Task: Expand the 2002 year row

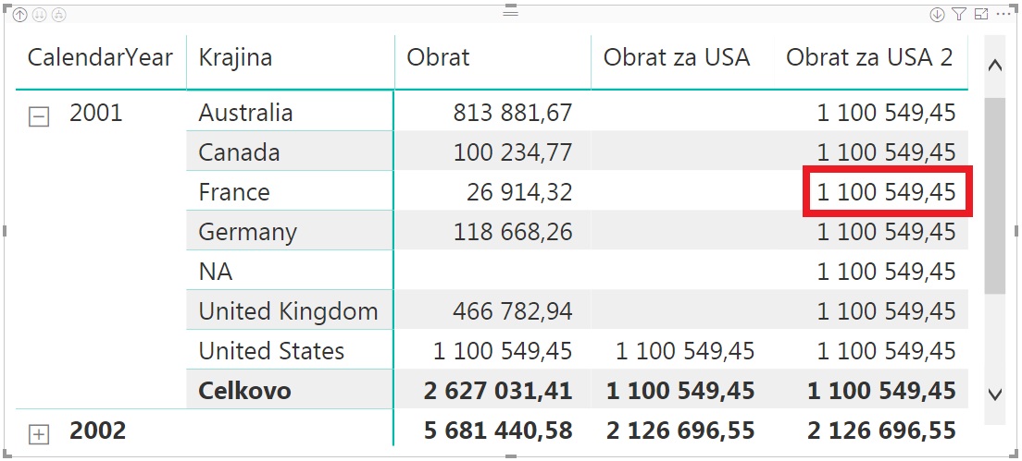Action: 39,434
